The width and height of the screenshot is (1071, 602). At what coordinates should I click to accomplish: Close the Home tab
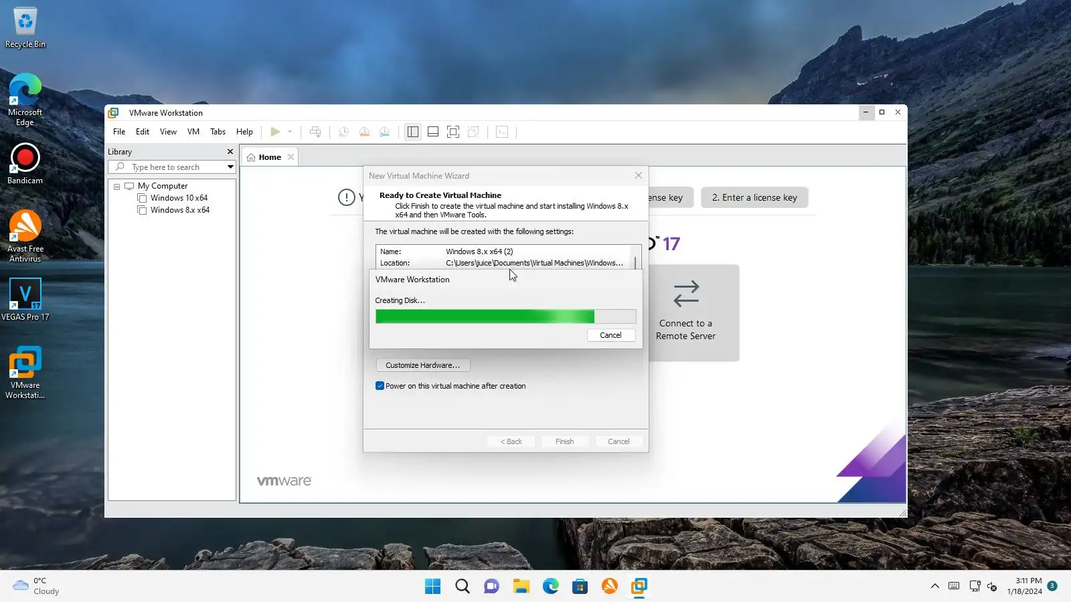[291, 157]
